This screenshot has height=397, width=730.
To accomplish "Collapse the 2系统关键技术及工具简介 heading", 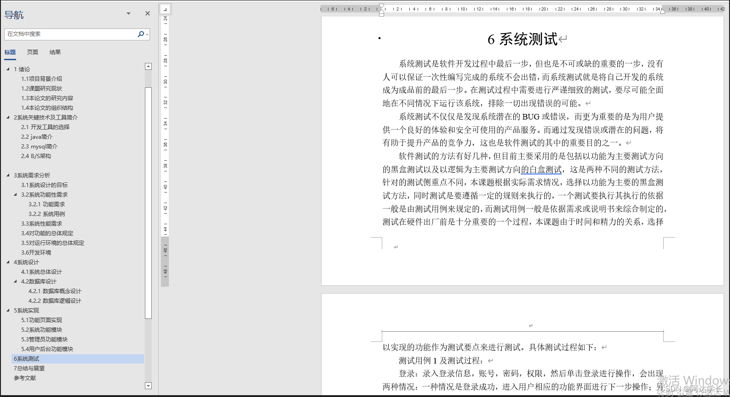I will (x=8, y=118).
